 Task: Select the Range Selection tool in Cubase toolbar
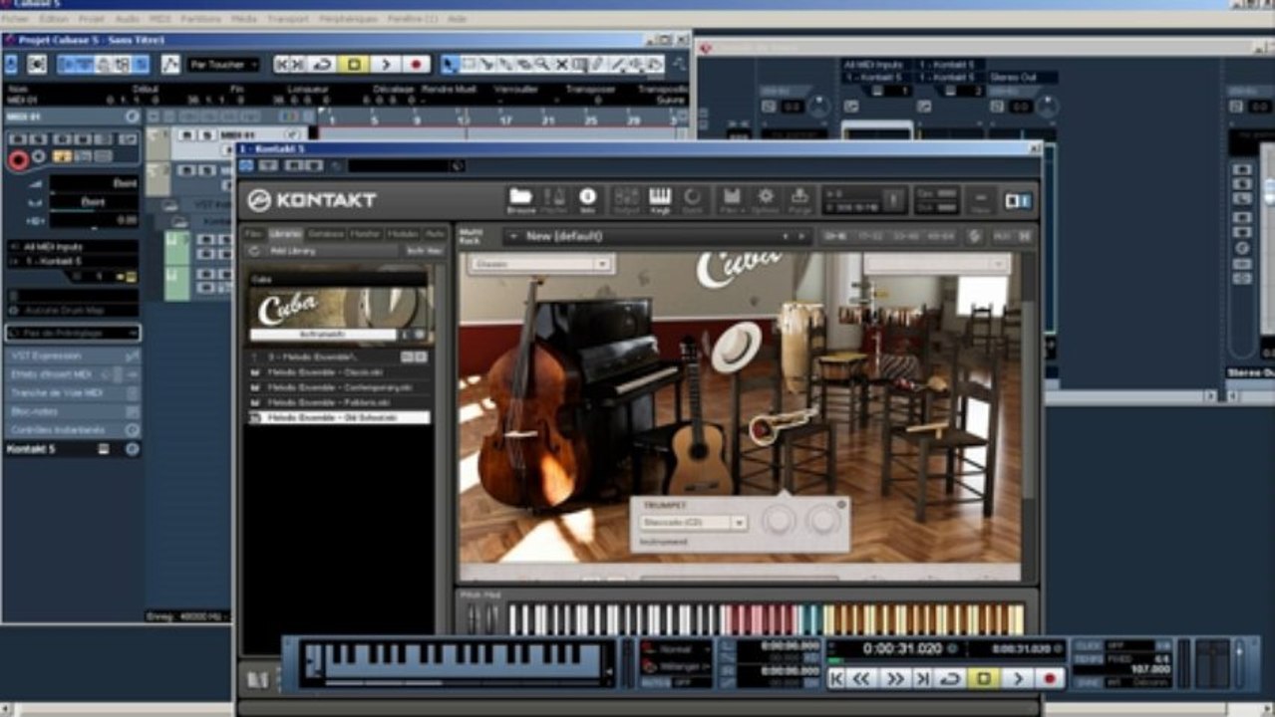pos(469,64)
